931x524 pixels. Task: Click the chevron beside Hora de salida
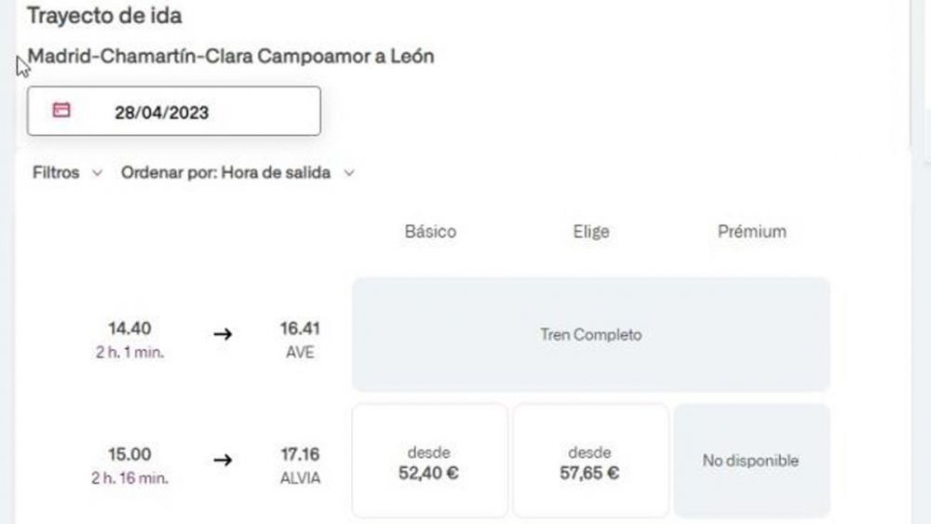349,173
